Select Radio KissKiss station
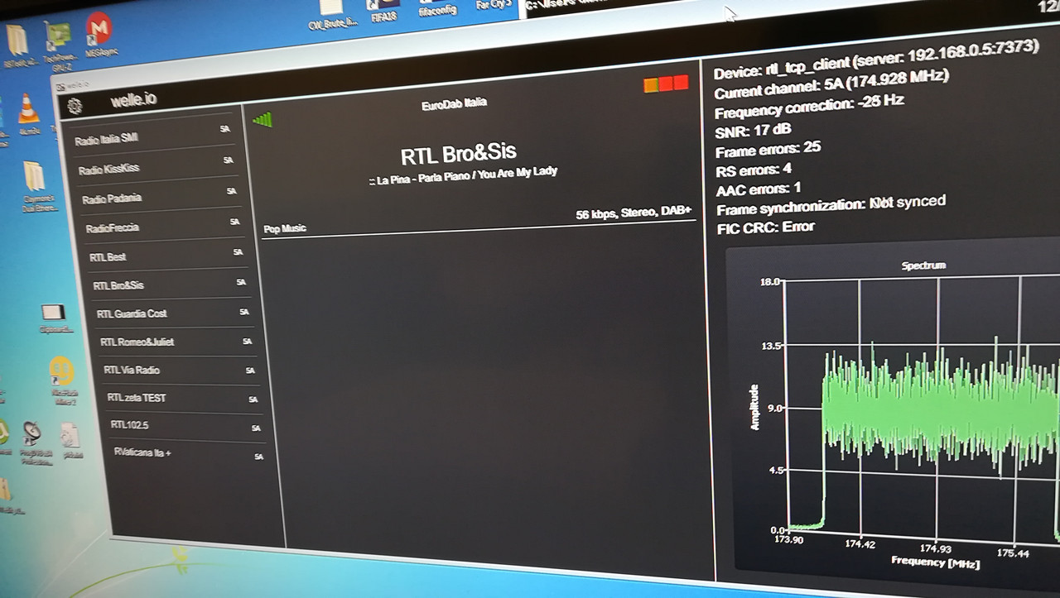This screenshot has height=598, width=1060. pos(156,165)
